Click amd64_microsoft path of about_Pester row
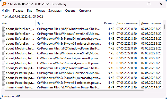Image resolution: width=167 pixels, height=99 pixels. click(69, 78)
